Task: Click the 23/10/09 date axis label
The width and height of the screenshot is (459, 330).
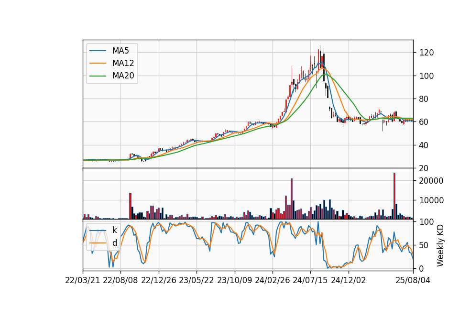Action: point(234,280)
